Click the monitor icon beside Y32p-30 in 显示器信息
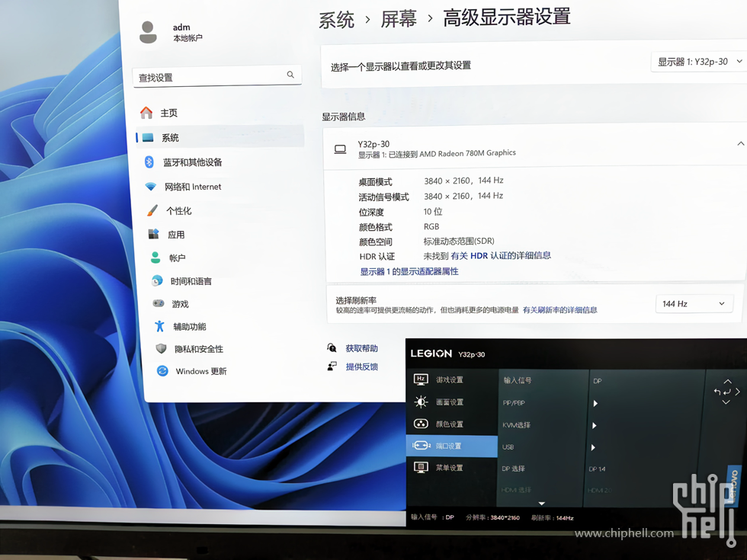 pos(340,149)
